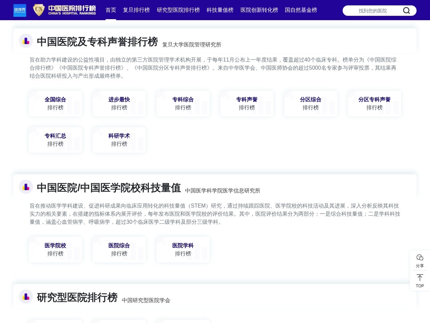430x323 pixels.
Task: Click the 研究型医院排行榜 section heading
Action: (x=77, y=297)
